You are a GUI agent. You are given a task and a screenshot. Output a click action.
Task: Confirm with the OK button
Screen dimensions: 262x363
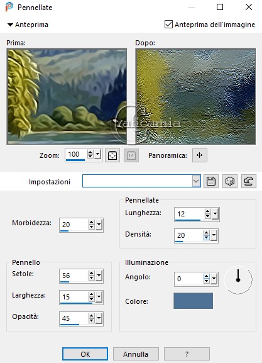pyautogui.click(x=85, y=354)
